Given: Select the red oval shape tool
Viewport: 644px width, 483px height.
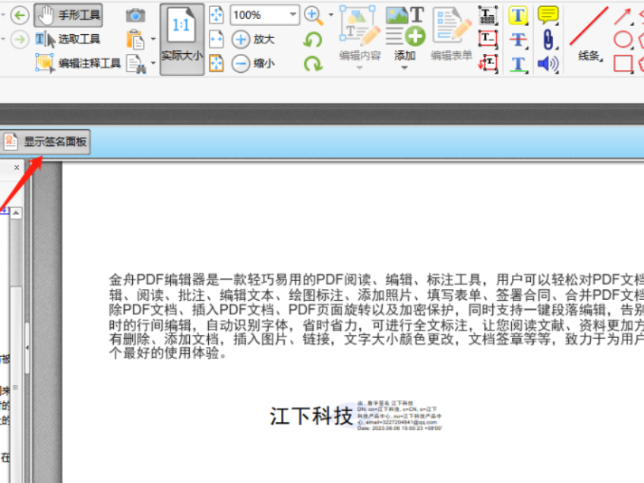Looking at the screenshot, I should tap(623, 39).
